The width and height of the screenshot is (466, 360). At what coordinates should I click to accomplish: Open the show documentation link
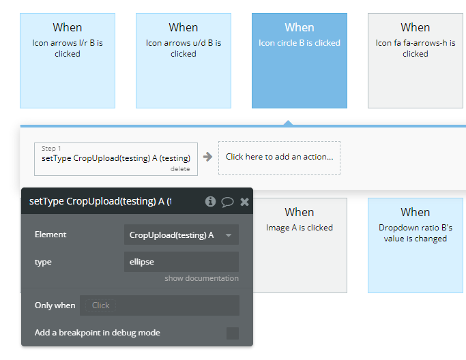[x=201, y=278]
